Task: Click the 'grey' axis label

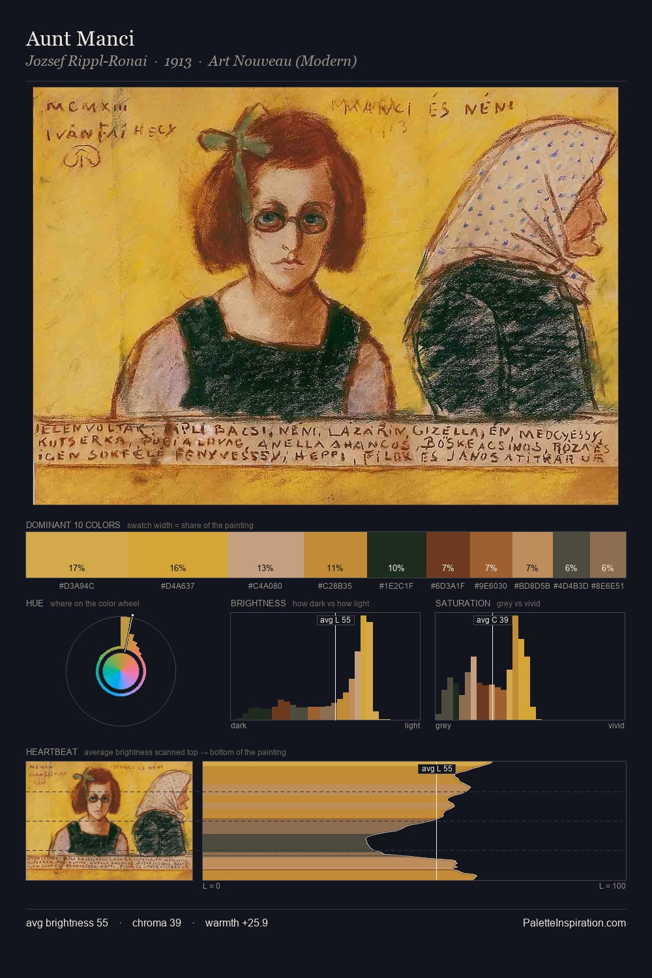Action: [x=443, y=726]
